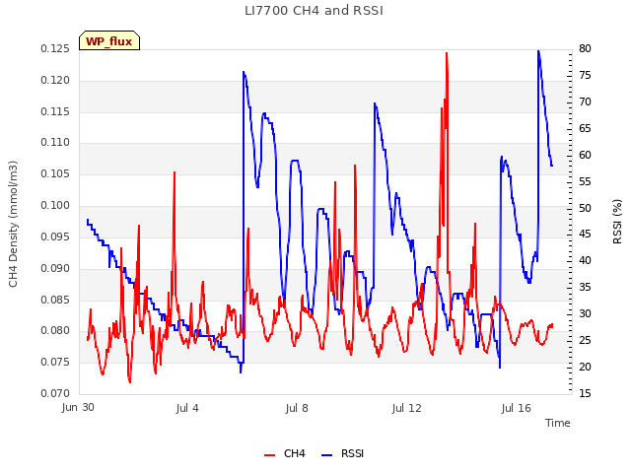Click the 0.090 left axis value
The height and width of the screenshot is (473, 631).
point(55,268)
